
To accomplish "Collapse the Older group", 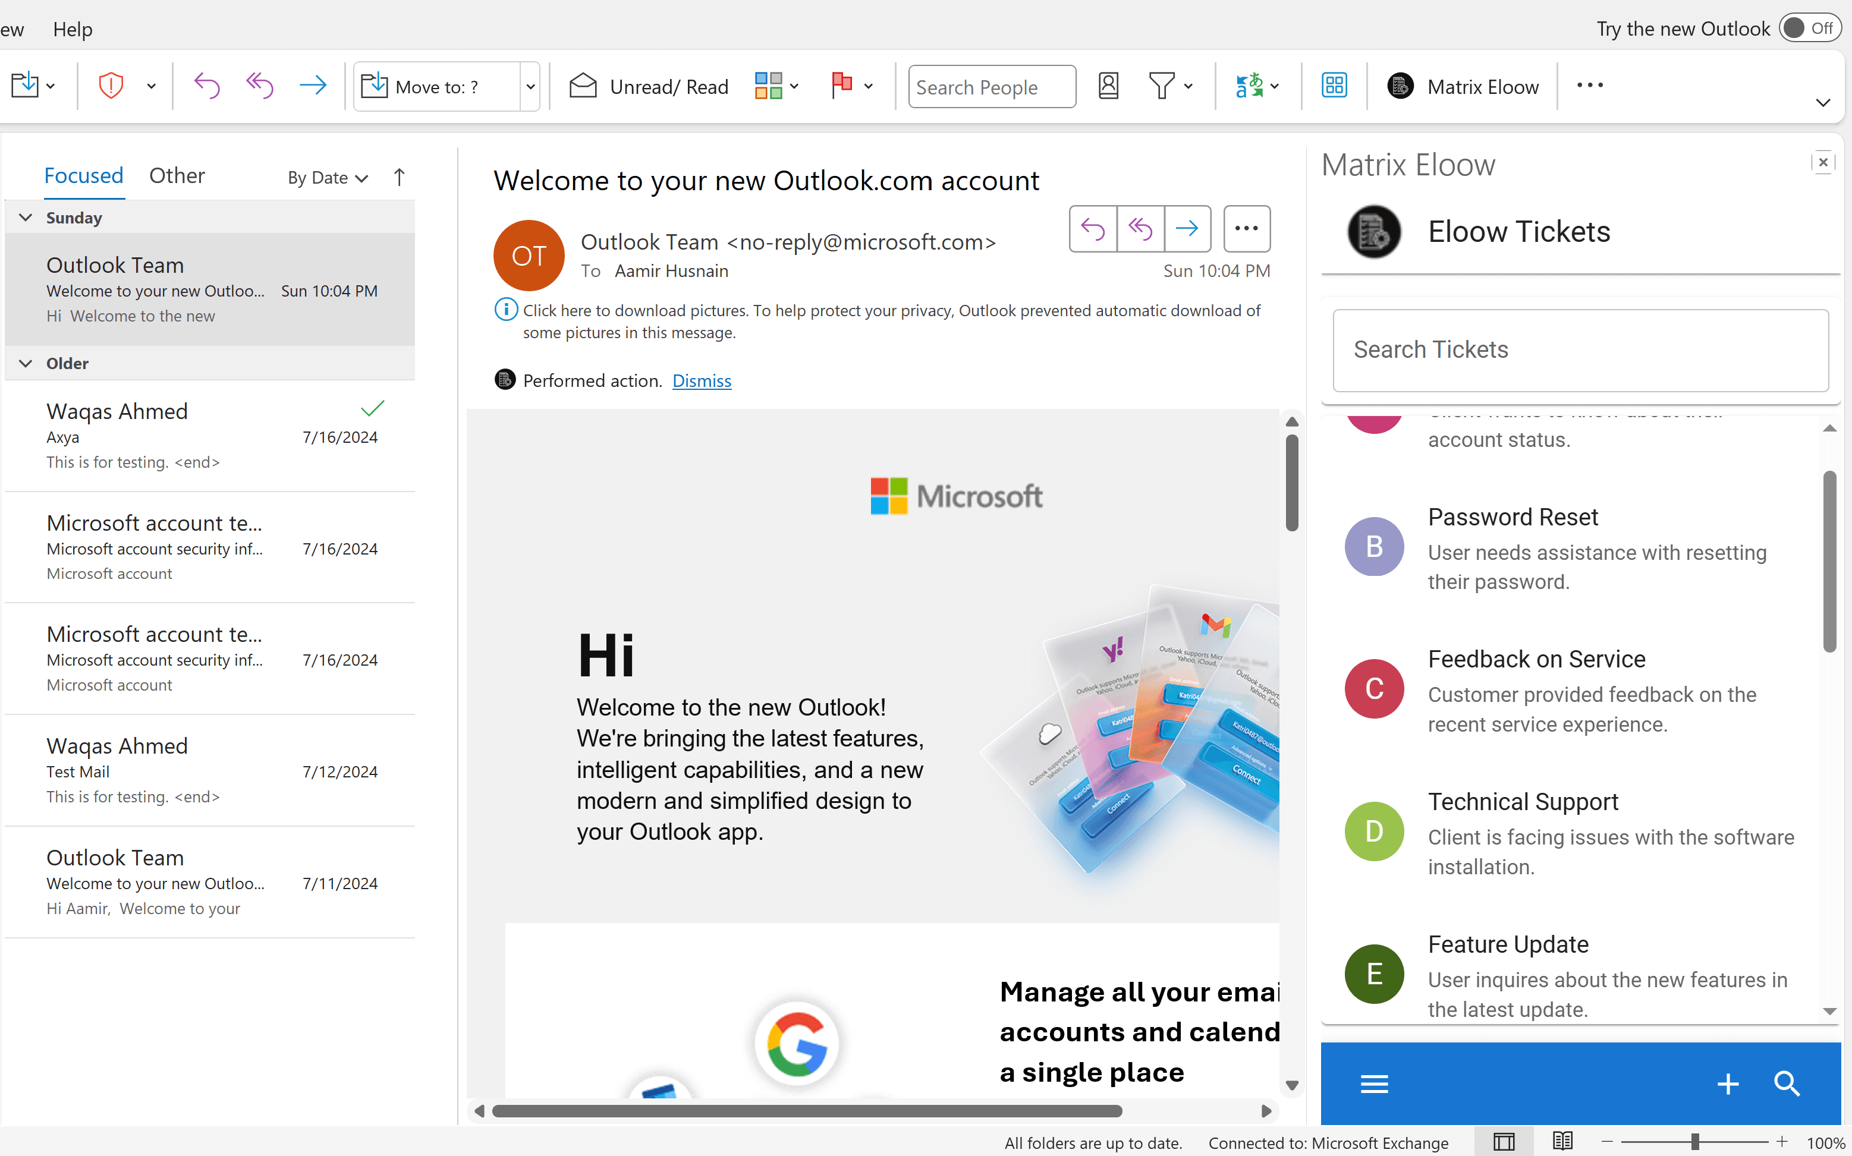I will click(25, 363).
